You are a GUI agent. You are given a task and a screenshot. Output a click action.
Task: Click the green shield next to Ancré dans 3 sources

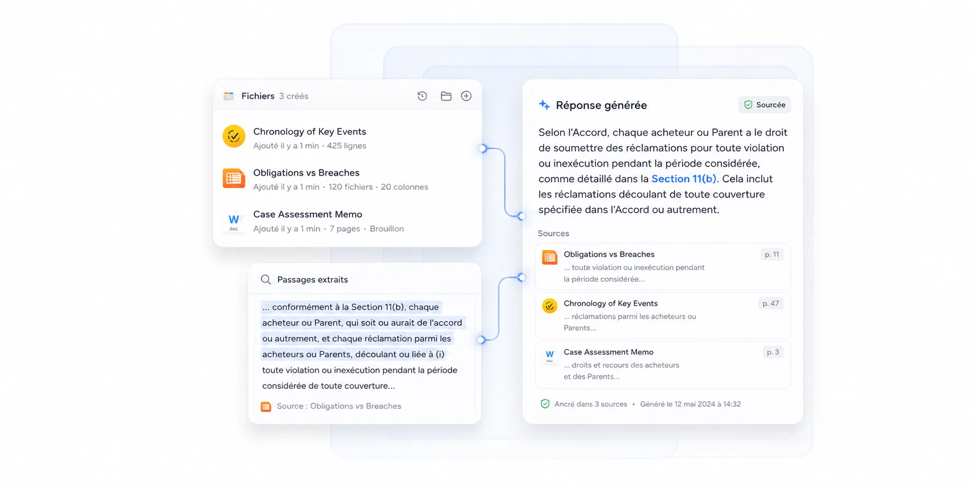coord(545,404)
